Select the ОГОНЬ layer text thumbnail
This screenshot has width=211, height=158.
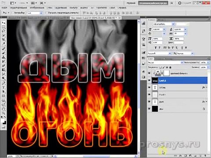(x=155, y=87)
